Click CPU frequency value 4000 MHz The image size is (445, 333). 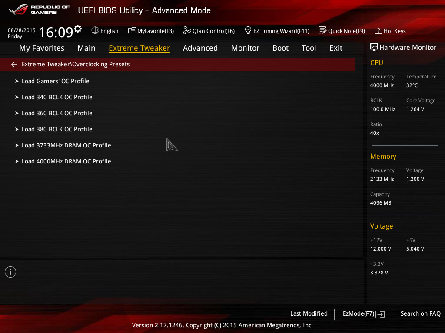pos(382,85)
